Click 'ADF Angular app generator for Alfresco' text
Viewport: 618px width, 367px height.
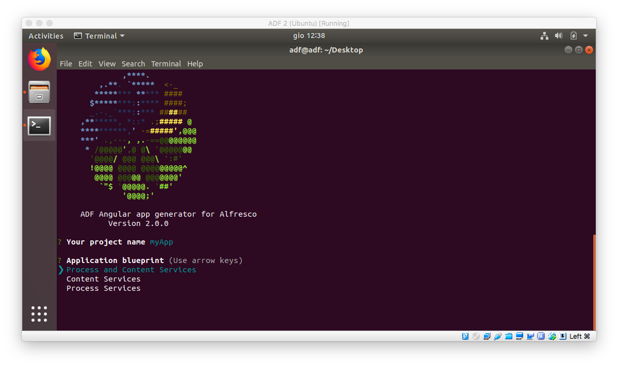168,214
